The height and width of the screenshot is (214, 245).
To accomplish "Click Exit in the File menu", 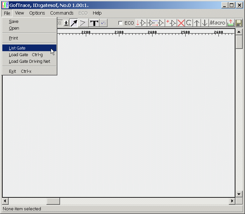I will [13, 71].
